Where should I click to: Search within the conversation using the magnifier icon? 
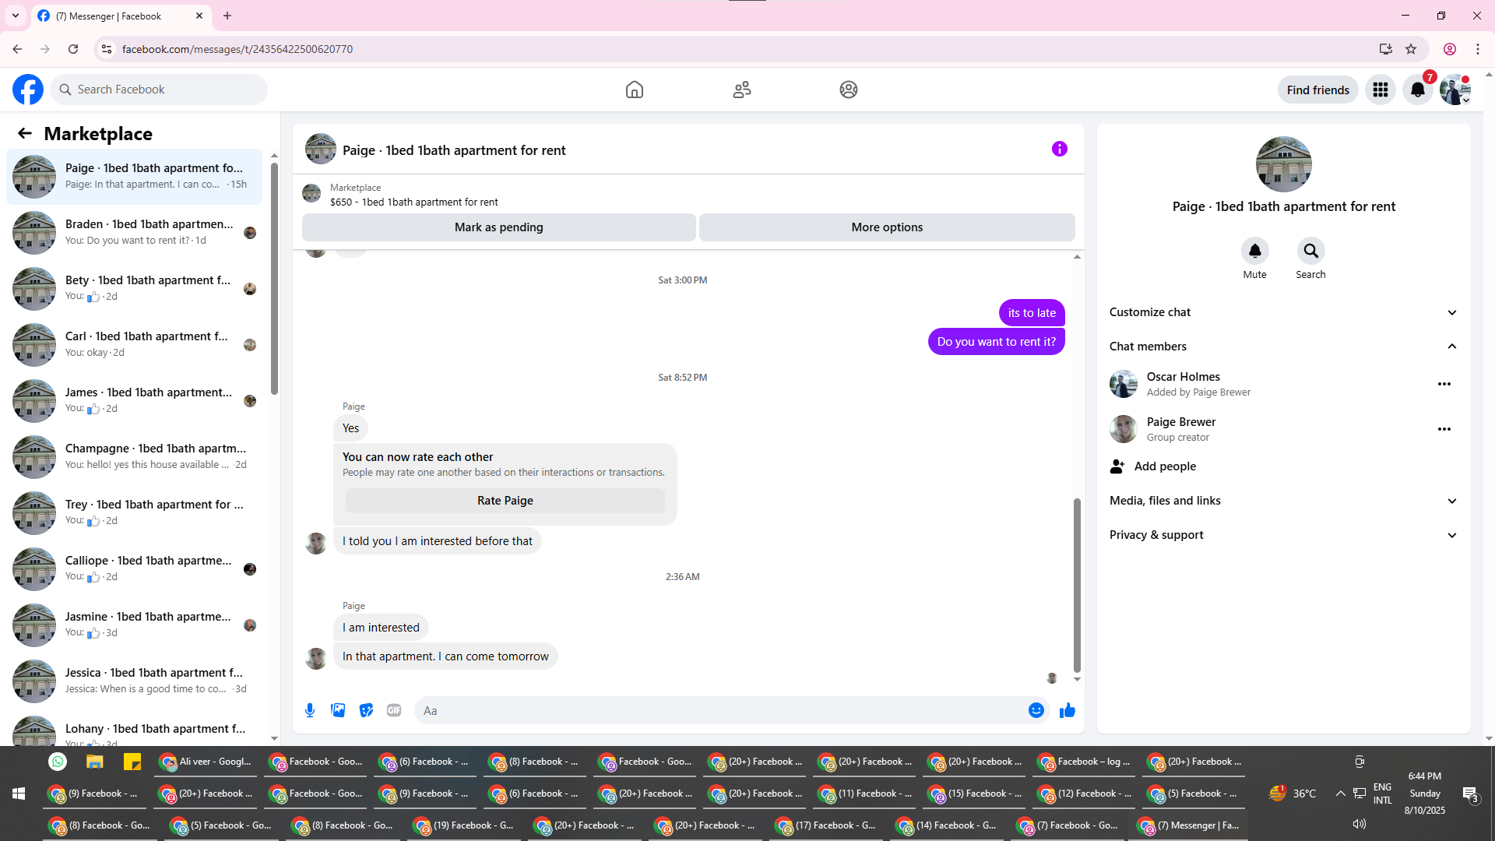point(1310,251)
